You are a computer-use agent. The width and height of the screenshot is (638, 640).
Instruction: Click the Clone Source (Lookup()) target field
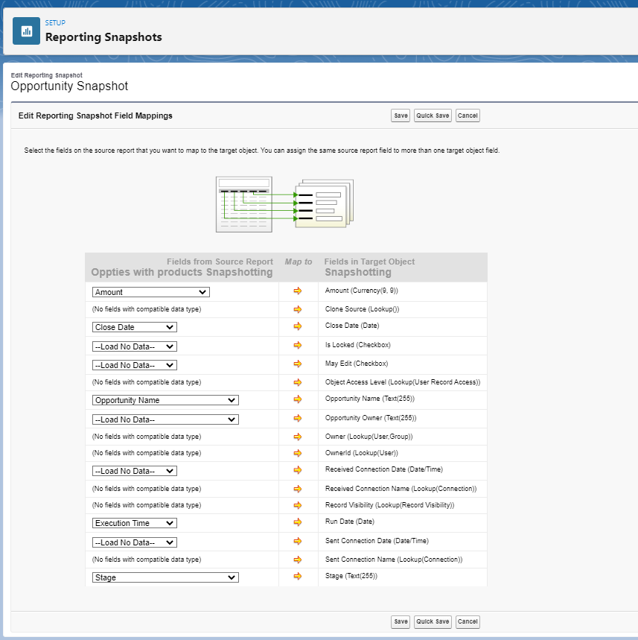point(363,309)
